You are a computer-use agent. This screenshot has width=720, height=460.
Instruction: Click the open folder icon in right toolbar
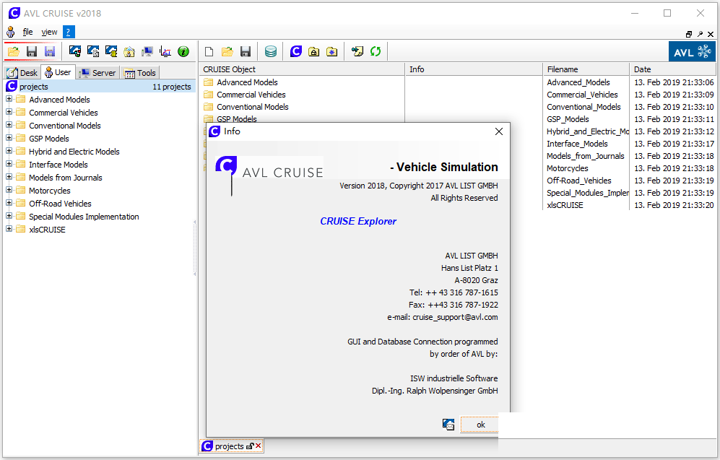pyautogui.click(x=227, y=51)
